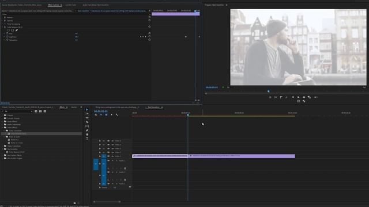
Task: Create ellipse mask for Color Balance effect
Action: click(x=9, y=30)
